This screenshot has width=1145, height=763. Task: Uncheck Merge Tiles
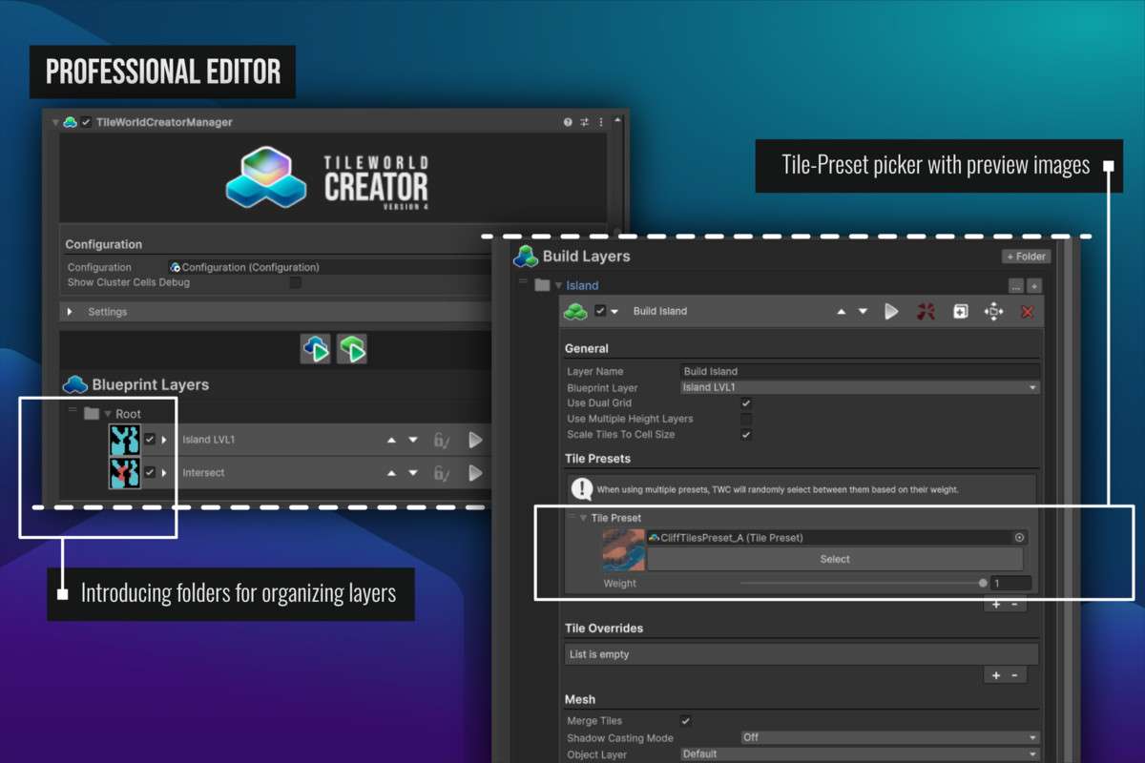coord(685,721)
